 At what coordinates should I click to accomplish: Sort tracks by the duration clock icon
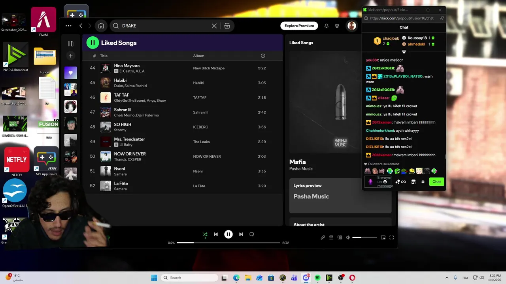point(263,56)
